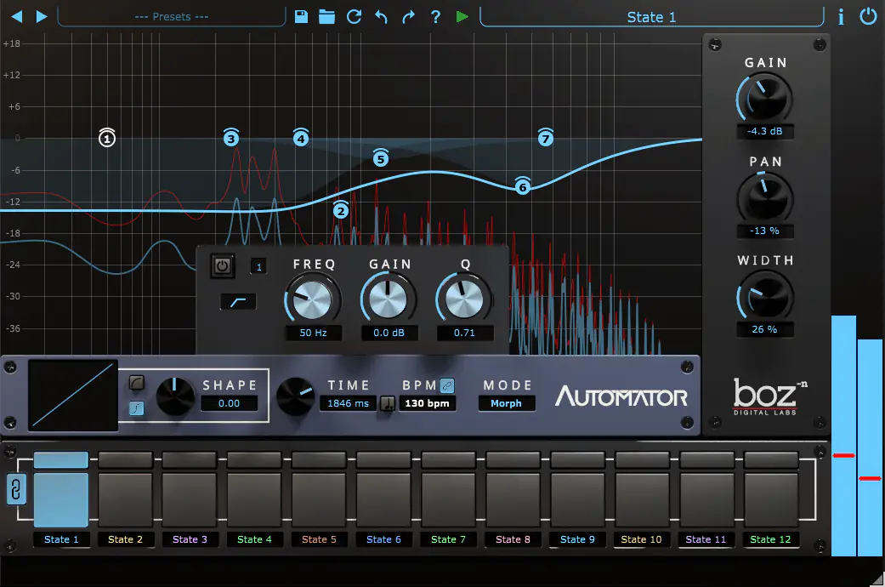Save preset with floppy disk icon

coord(302,16)
